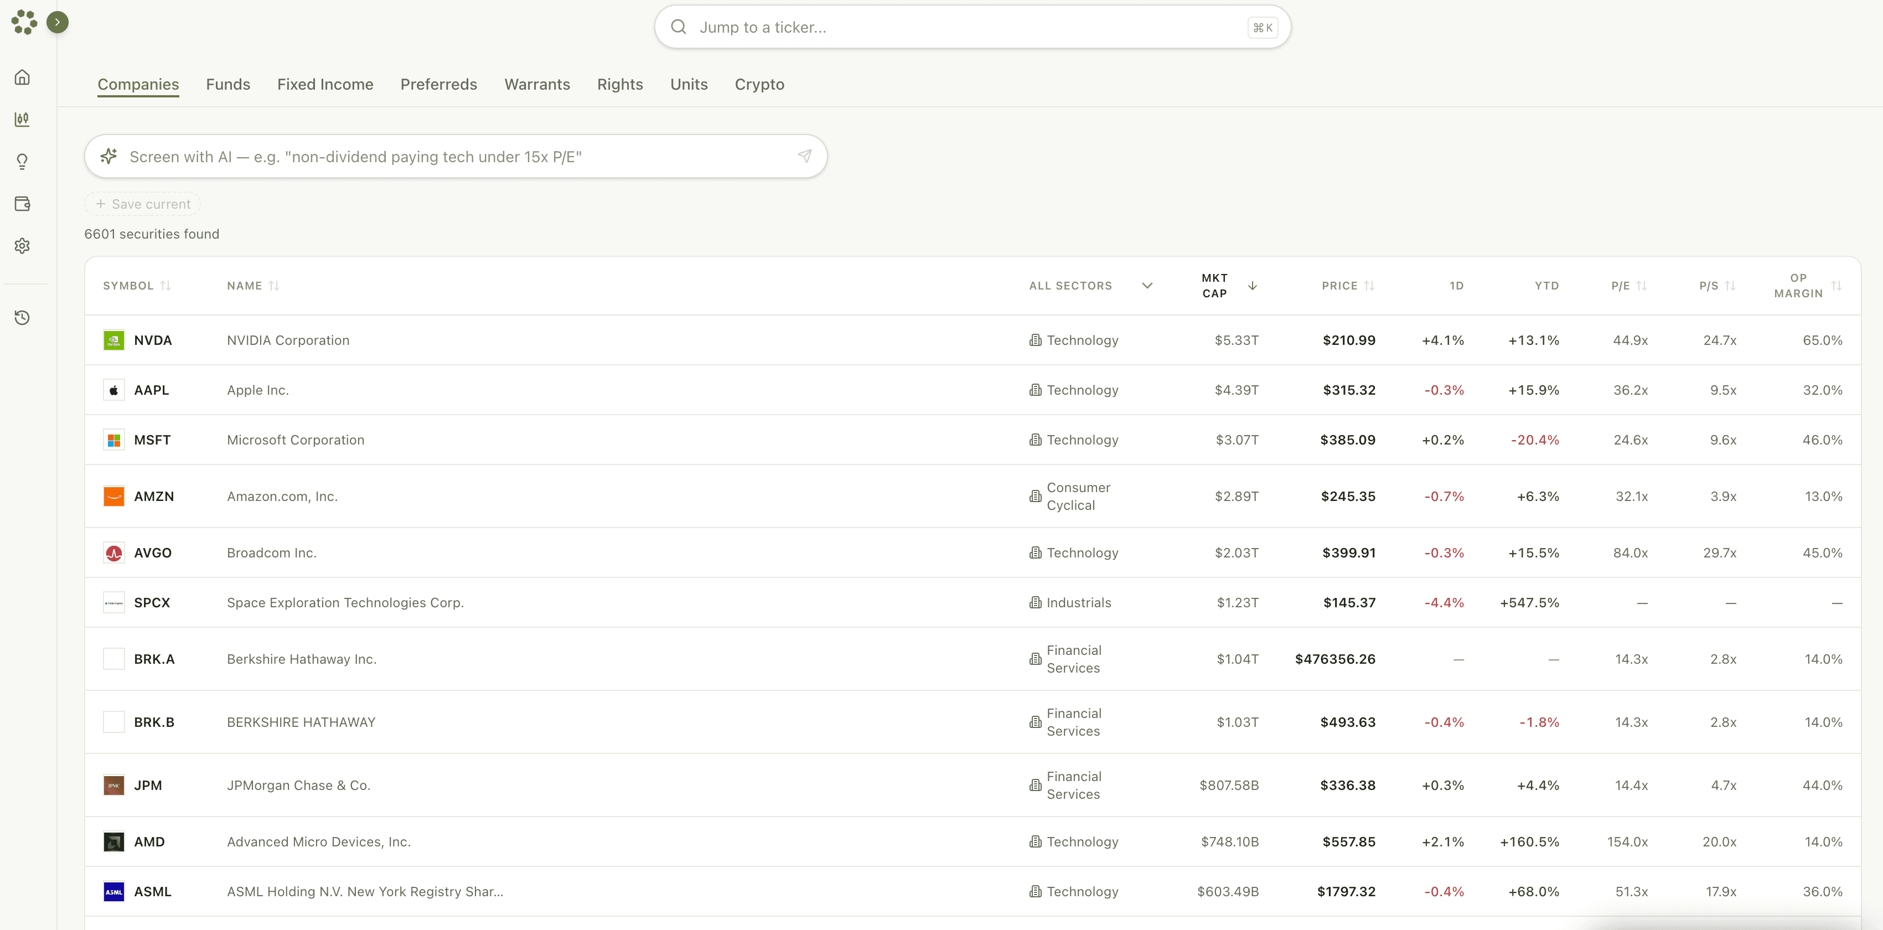The image size is (1883, 930).
Task: Select Space Exploration Technologies Corp. name
Action: pyautogui.click(x=345, y=602)
